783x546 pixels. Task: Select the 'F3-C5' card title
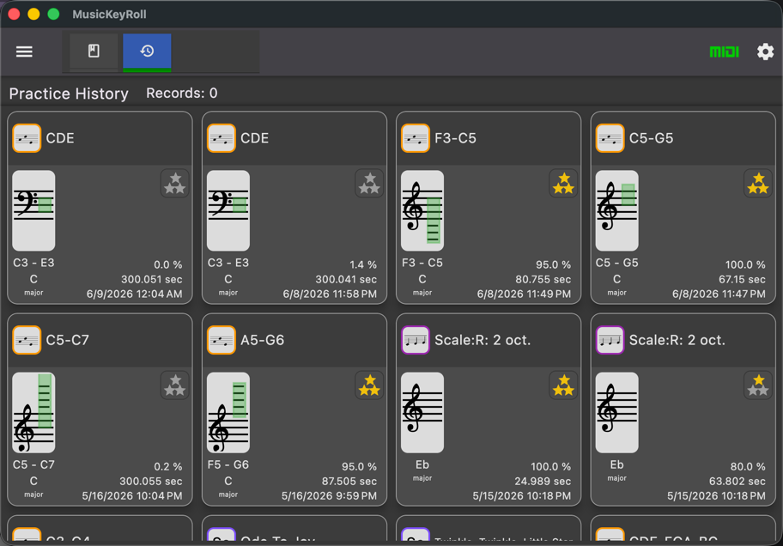(455, 138)
